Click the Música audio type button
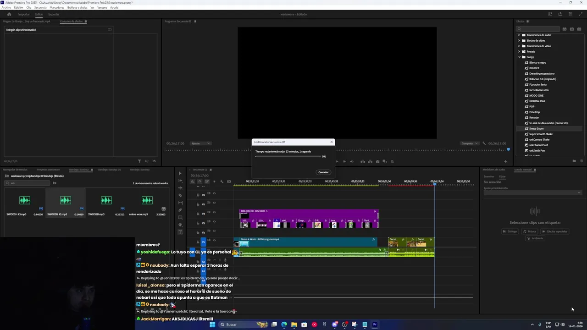Screen dimensions: 587x330 [529, 231]
